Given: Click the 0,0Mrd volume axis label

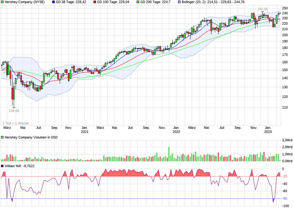Looking at the screenshot, I should point(287,161).
